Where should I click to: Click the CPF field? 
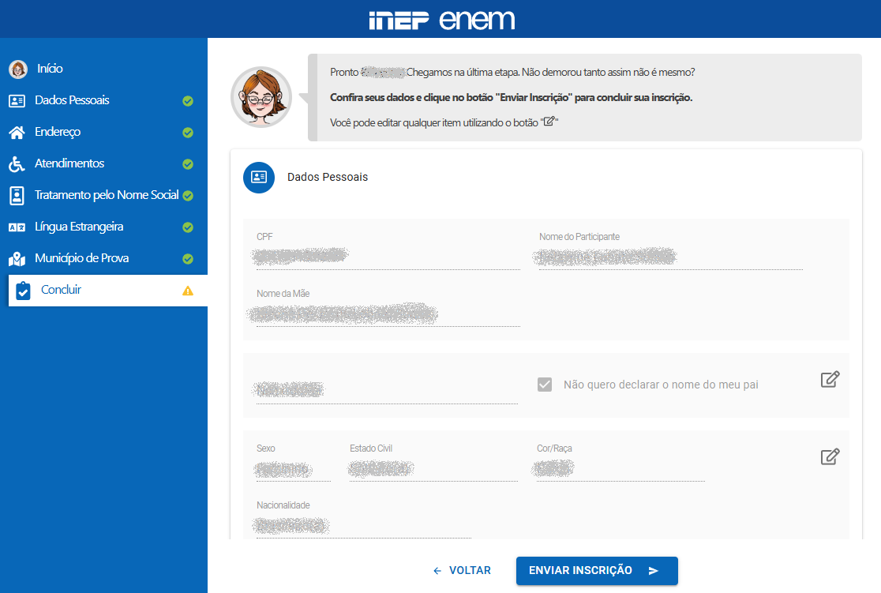388,256
